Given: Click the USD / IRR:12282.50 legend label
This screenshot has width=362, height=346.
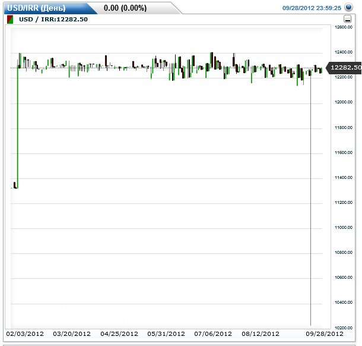Looking at the screenshot, I should tap(53, 20).
